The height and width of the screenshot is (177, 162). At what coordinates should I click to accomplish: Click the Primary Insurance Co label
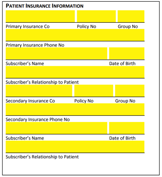(28, 27)
